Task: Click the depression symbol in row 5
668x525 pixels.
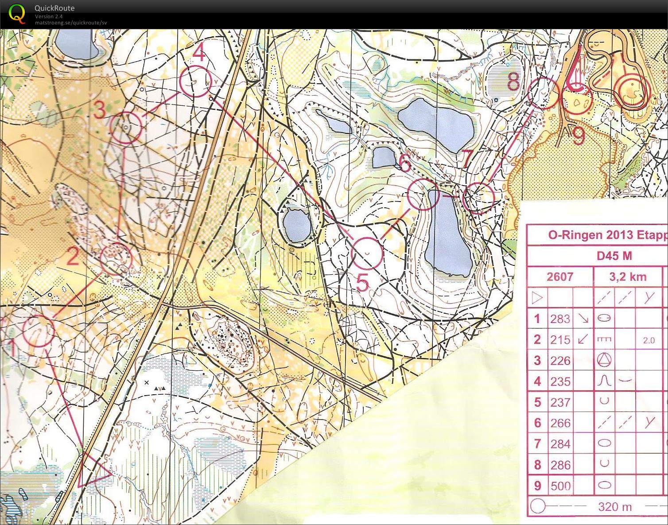Action: click(605, 401)
